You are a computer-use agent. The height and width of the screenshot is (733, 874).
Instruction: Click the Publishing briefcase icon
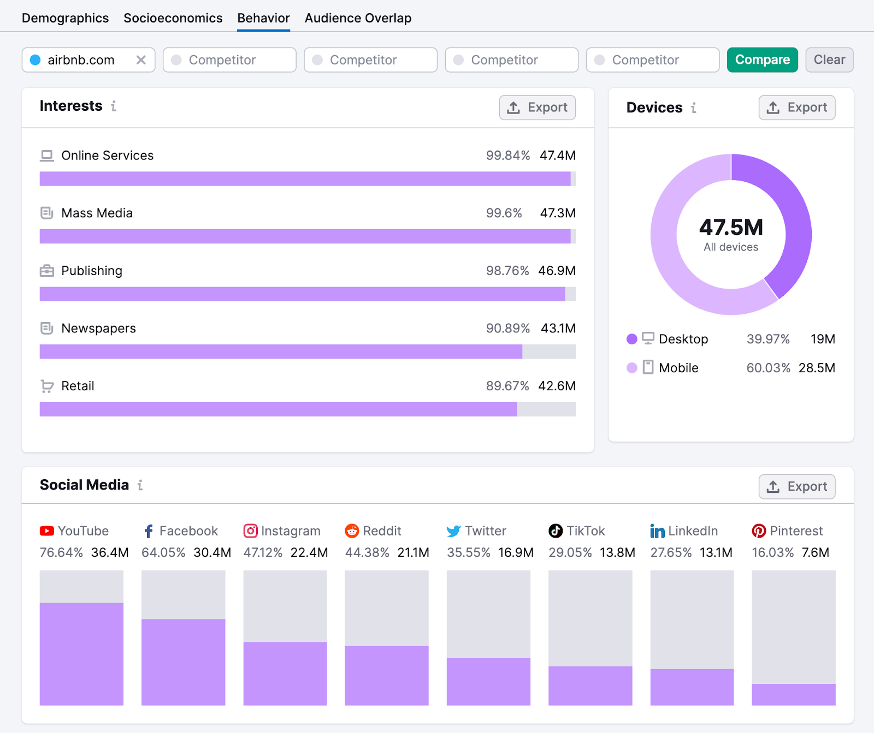pyautogui.click(x=47, y=271)
